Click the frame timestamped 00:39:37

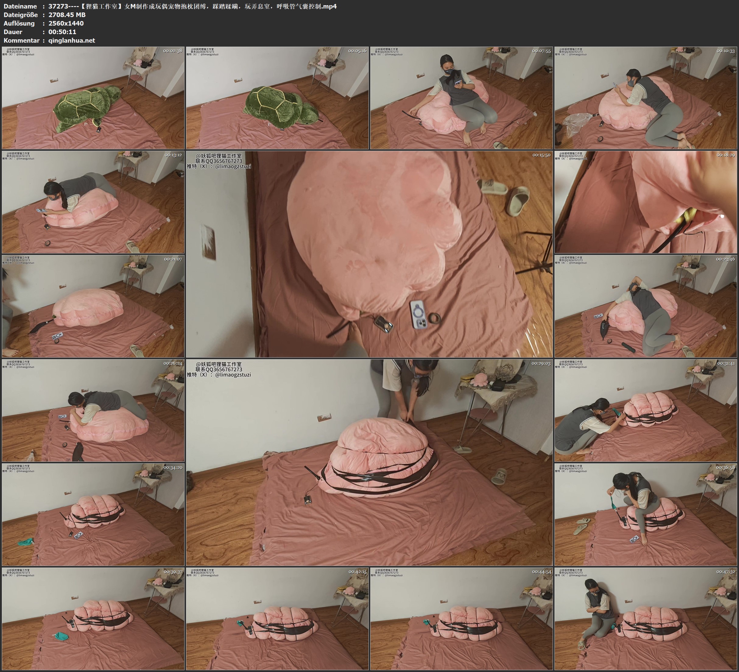(x=93, y=618)
